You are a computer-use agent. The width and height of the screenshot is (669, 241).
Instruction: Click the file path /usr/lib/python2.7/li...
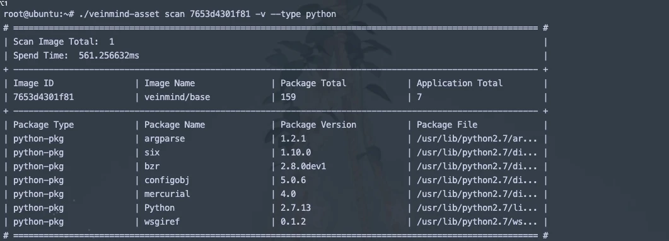point(477,208)
